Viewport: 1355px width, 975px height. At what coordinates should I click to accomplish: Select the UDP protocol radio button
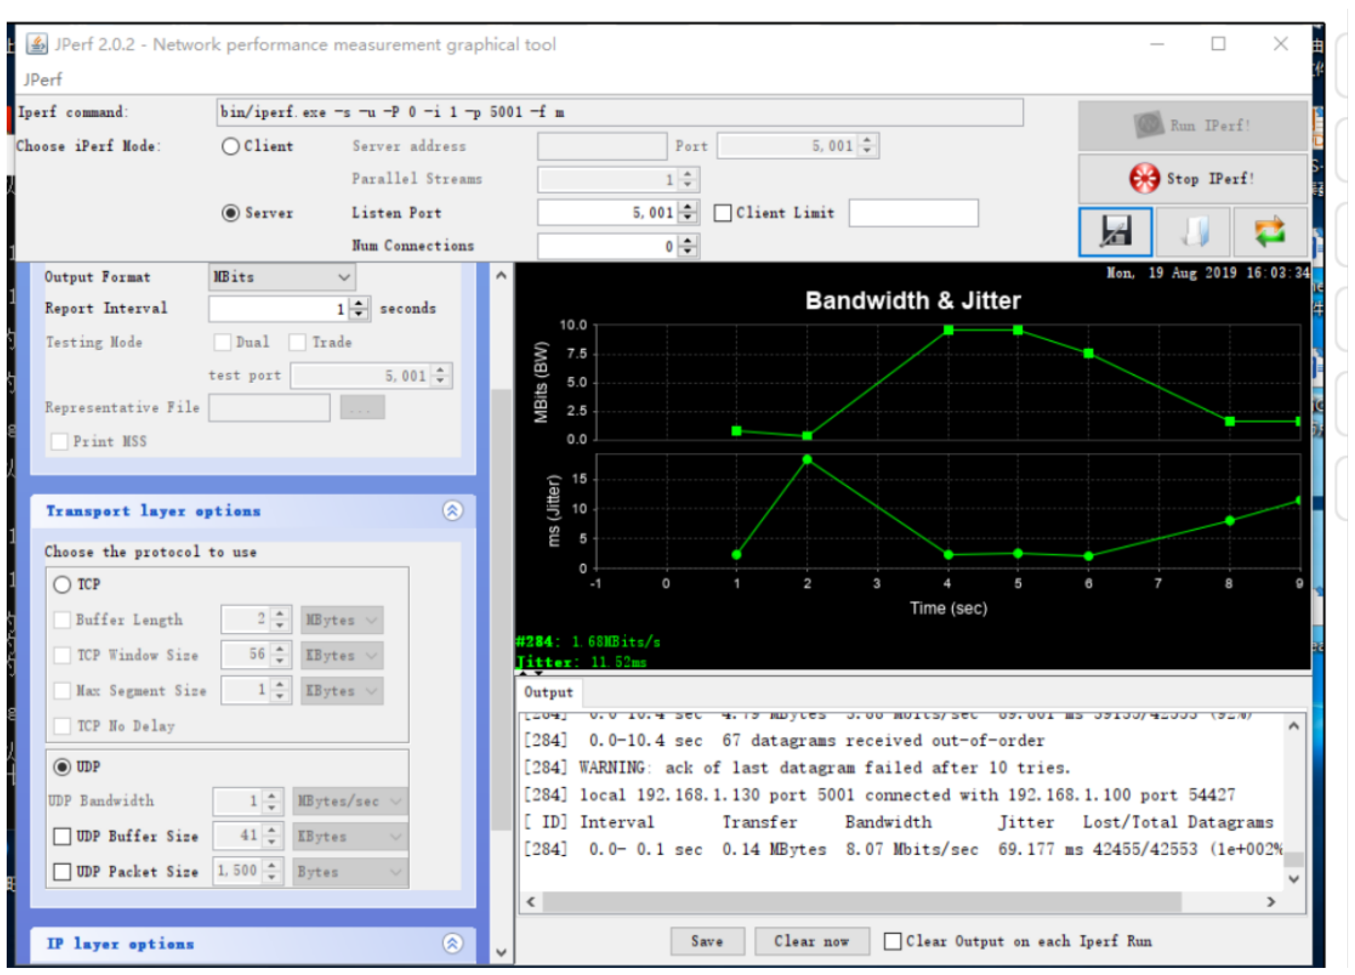[62, 767]
